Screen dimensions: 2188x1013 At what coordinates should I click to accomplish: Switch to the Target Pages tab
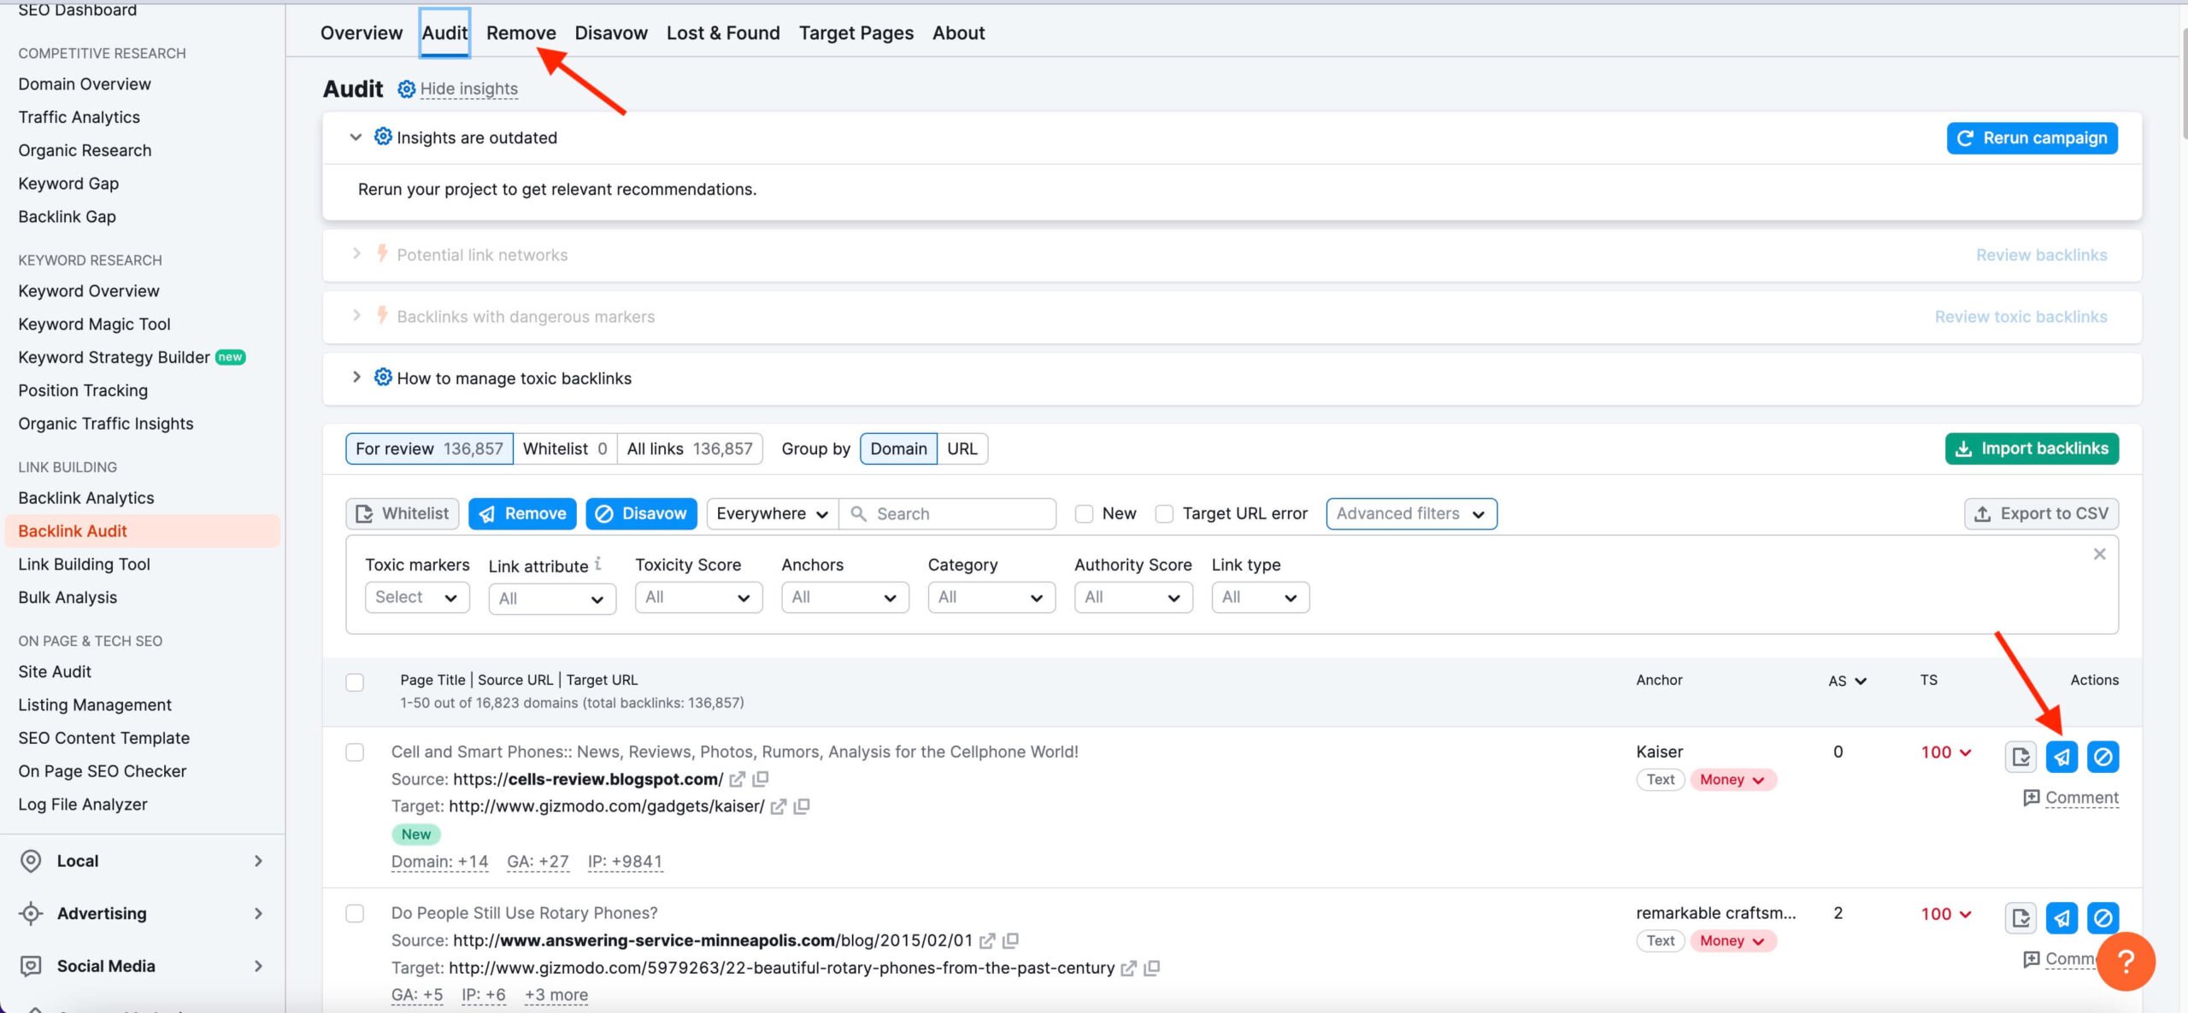(856, 32)
